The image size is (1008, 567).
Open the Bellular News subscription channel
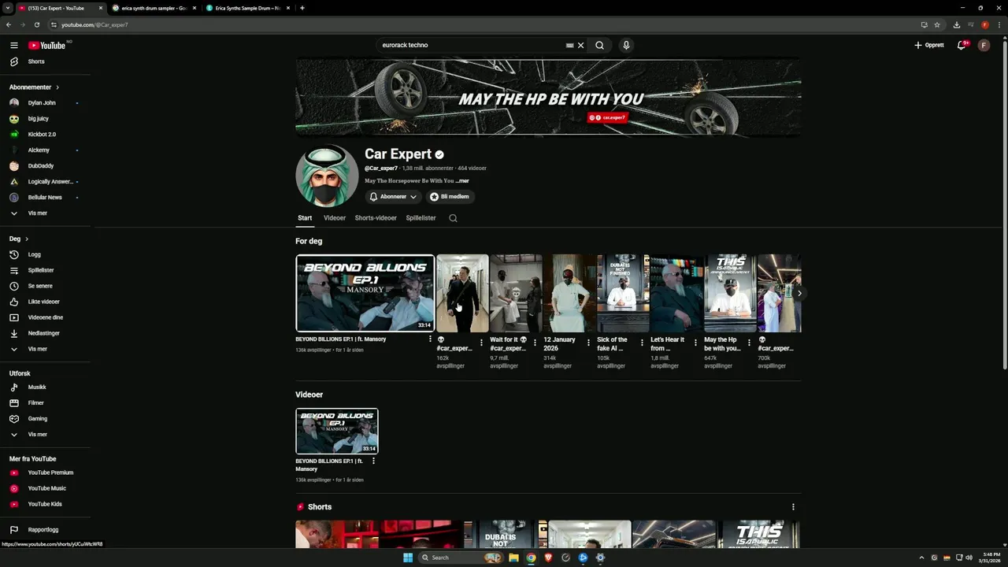coord(46,197)
